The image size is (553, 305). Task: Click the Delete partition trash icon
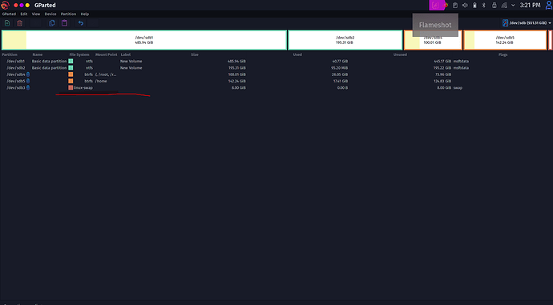pos(20,23)
